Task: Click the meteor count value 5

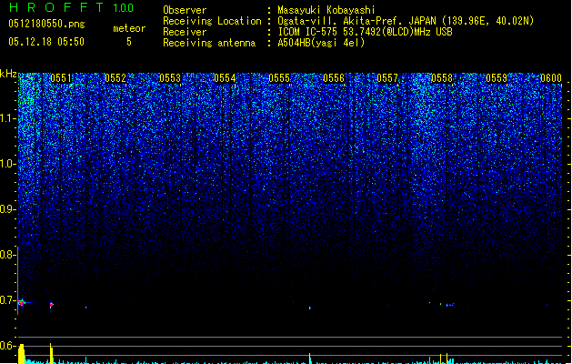Action: (129, 42)
